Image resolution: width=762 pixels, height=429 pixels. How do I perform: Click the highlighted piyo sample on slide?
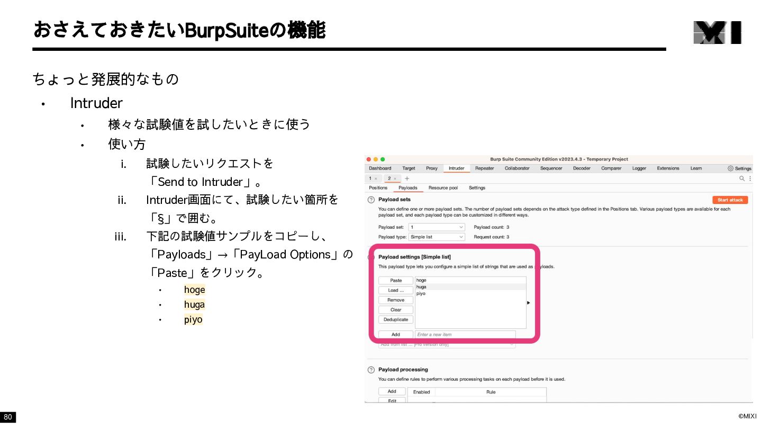193,319
